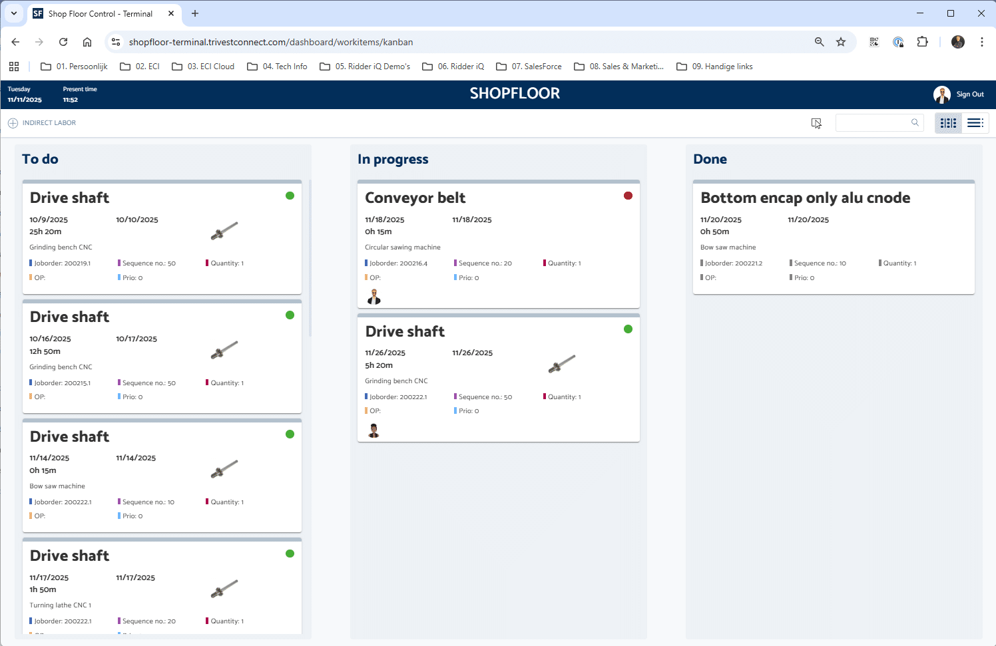Bookmark this page with star icon
This screenshot has height=646, width=996.
(841, 42)
